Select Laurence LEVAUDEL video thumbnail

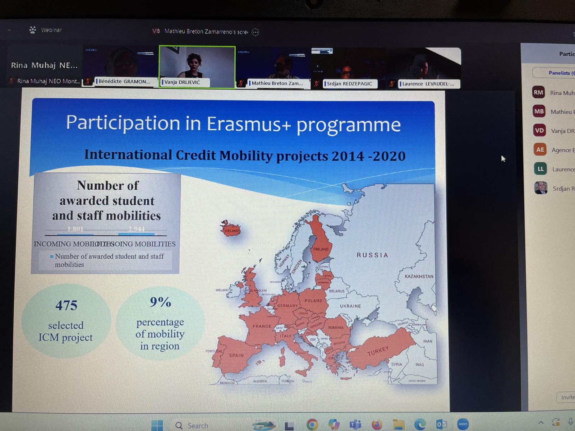click(x=423, y=68)
